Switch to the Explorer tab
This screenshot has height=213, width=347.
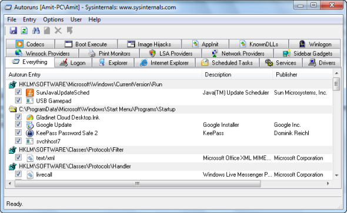click(113, 63)
